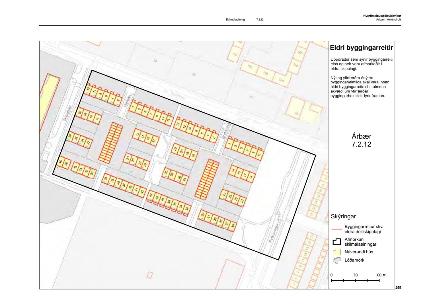Click the red line legend symbol for Byggingarreitur
The width and height of the screenshot is (427, 302).
(337, 229)
